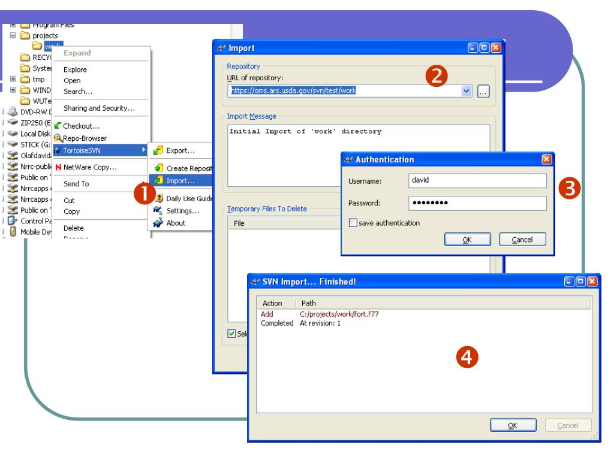Choose NetWare Copy... menu entry
614x460 pixels.
pos(90,167)
